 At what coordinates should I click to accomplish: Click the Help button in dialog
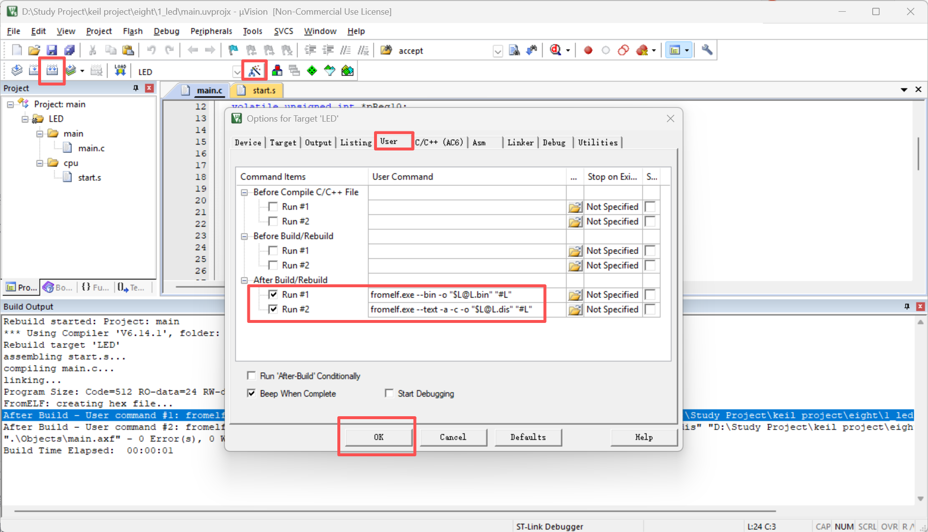pos(644,437)
